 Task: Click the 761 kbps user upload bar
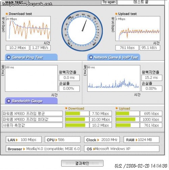click(127, 125)
